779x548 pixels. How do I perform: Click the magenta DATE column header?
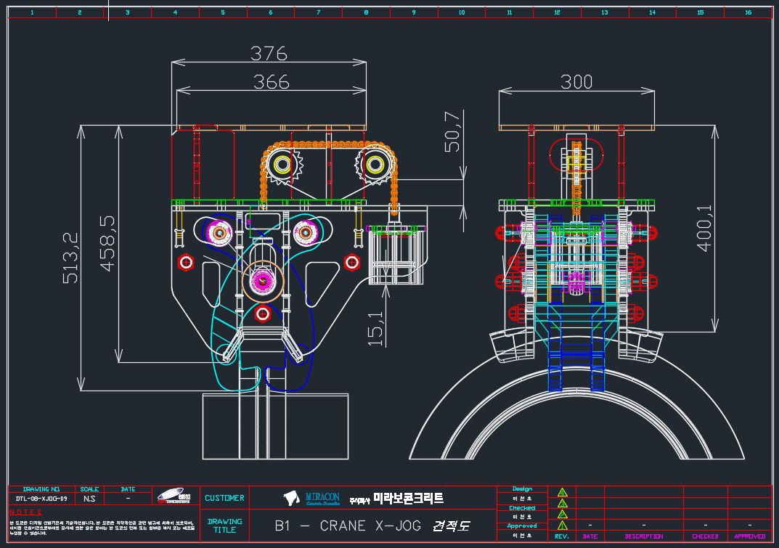pos(590,536)
